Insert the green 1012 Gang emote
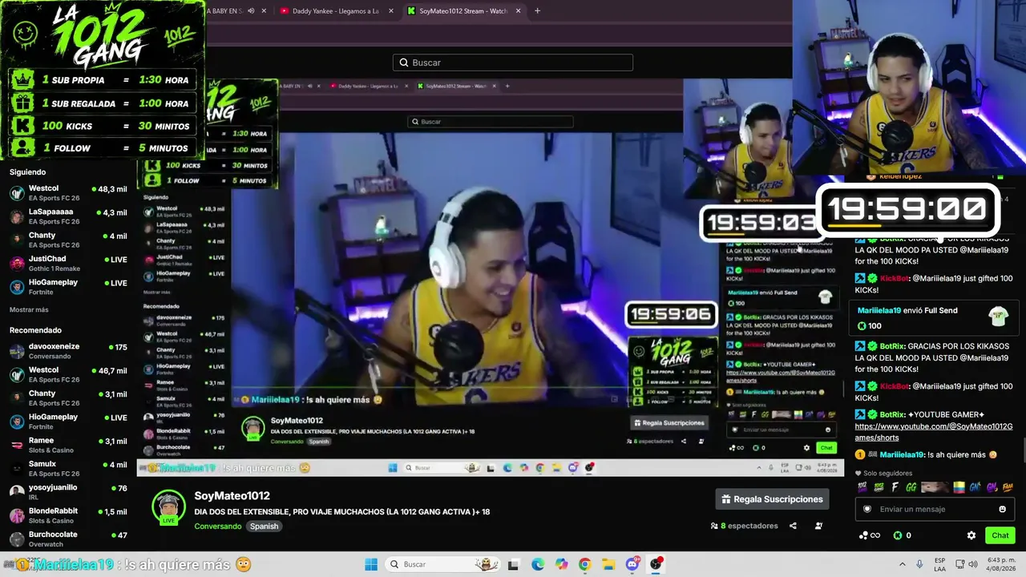 point(879,487)
